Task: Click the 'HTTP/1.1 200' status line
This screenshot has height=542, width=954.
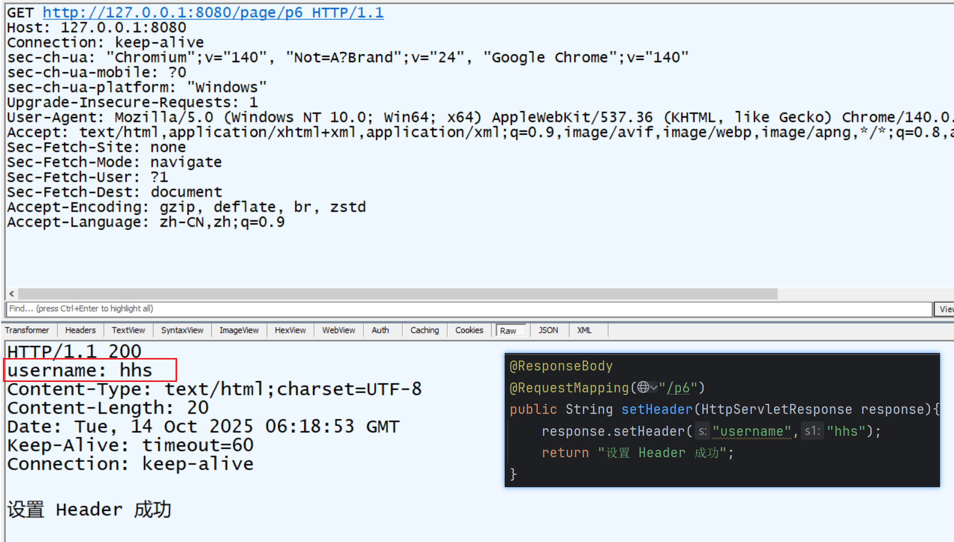Action: [74, 352]
